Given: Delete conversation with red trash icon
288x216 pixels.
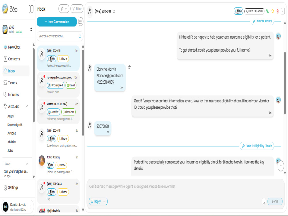Looking at the screenshot, I should (x=278, y=11).
